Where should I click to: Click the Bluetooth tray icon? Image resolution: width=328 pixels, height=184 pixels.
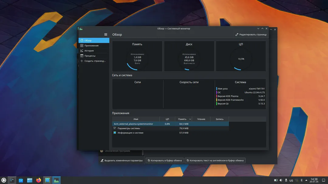[x=302, y=180]
